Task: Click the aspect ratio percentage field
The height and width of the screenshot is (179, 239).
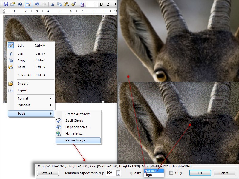Action: (111, 173)
